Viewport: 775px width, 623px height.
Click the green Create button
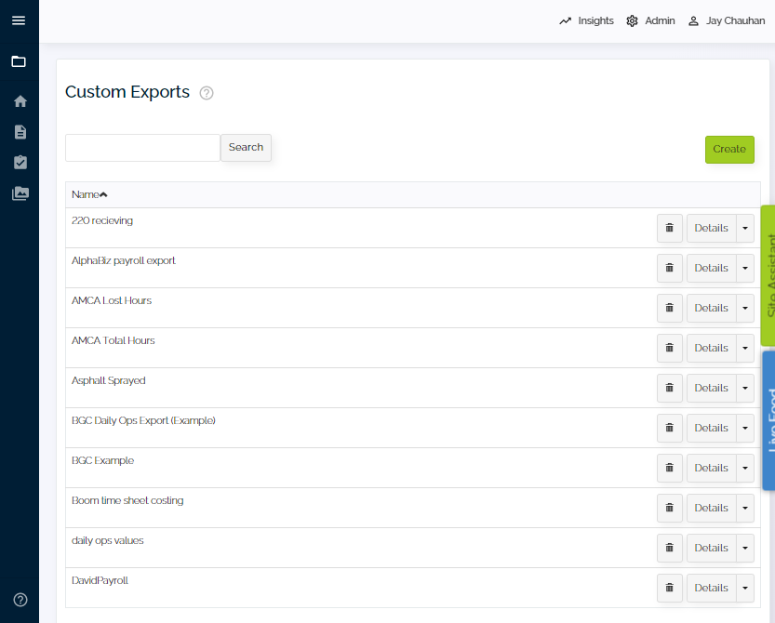pos(729,149)
